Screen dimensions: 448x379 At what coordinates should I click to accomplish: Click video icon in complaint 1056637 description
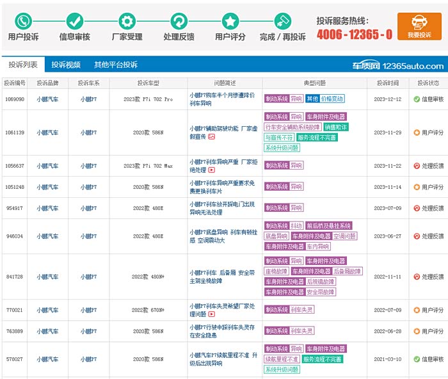(x=211, y=170)
